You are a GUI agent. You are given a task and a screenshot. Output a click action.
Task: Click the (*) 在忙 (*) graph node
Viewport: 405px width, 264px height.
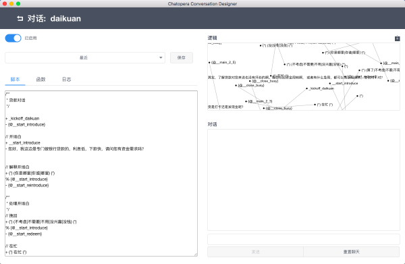(323, 105)
